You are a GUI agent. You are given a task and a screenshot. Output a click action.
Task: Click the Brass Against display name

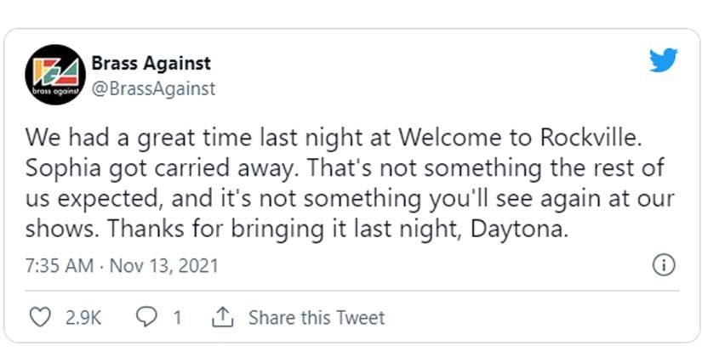(151, 63)
